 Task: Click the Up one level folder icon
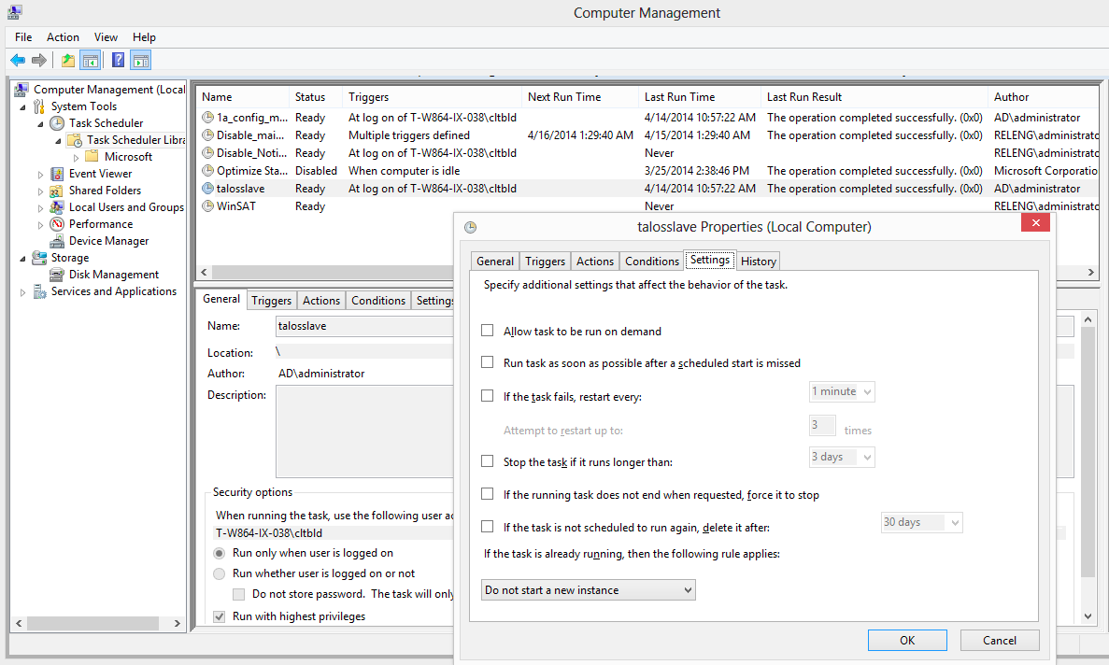(68, 61)
